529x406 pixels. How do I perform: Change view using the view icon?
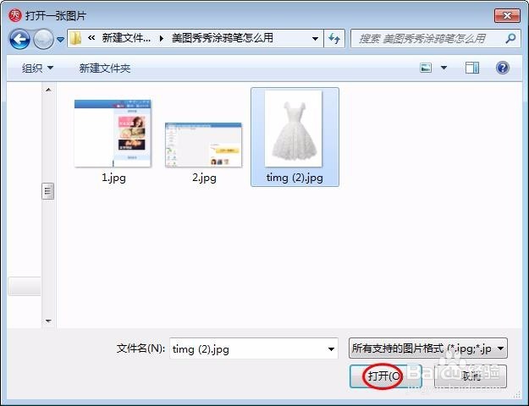(x=426, y=69)
